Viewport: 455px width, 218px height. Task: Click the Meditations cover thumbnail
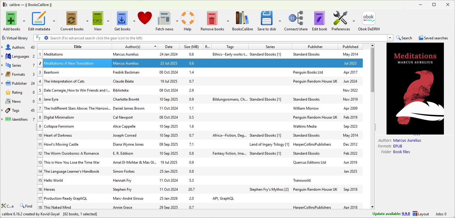pos(415,89)
